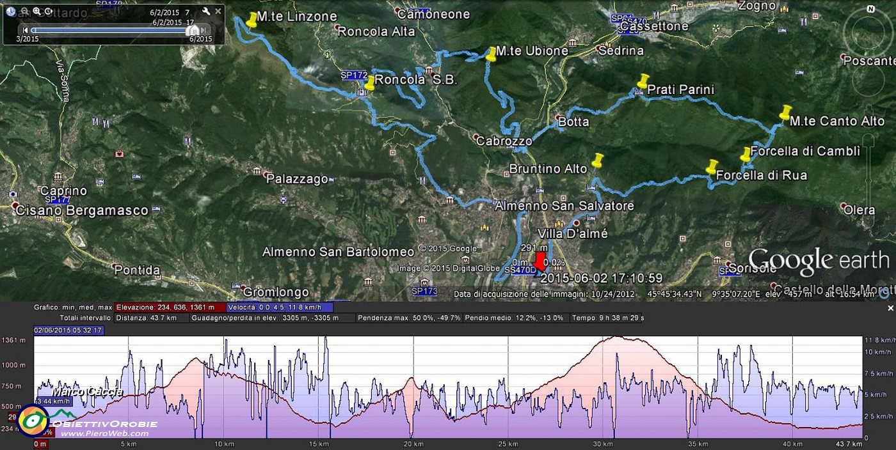The height and width of the screenshot is (450, 896).
Task: Click the historical imagery clock icon
Action: tap(11, 11)
